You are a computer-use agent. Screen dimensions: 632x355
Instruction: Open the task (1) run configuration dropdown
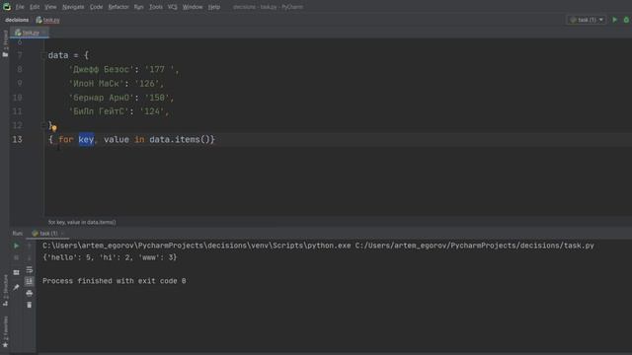[x=587, y=20]
